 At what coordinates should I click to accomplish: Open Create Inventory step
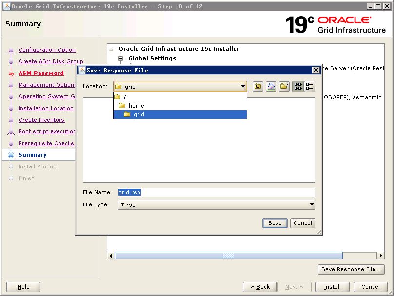coord(41,120)
